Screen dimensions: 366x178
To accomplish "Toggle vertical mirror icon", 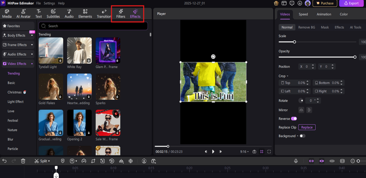I will pos(309,110).
